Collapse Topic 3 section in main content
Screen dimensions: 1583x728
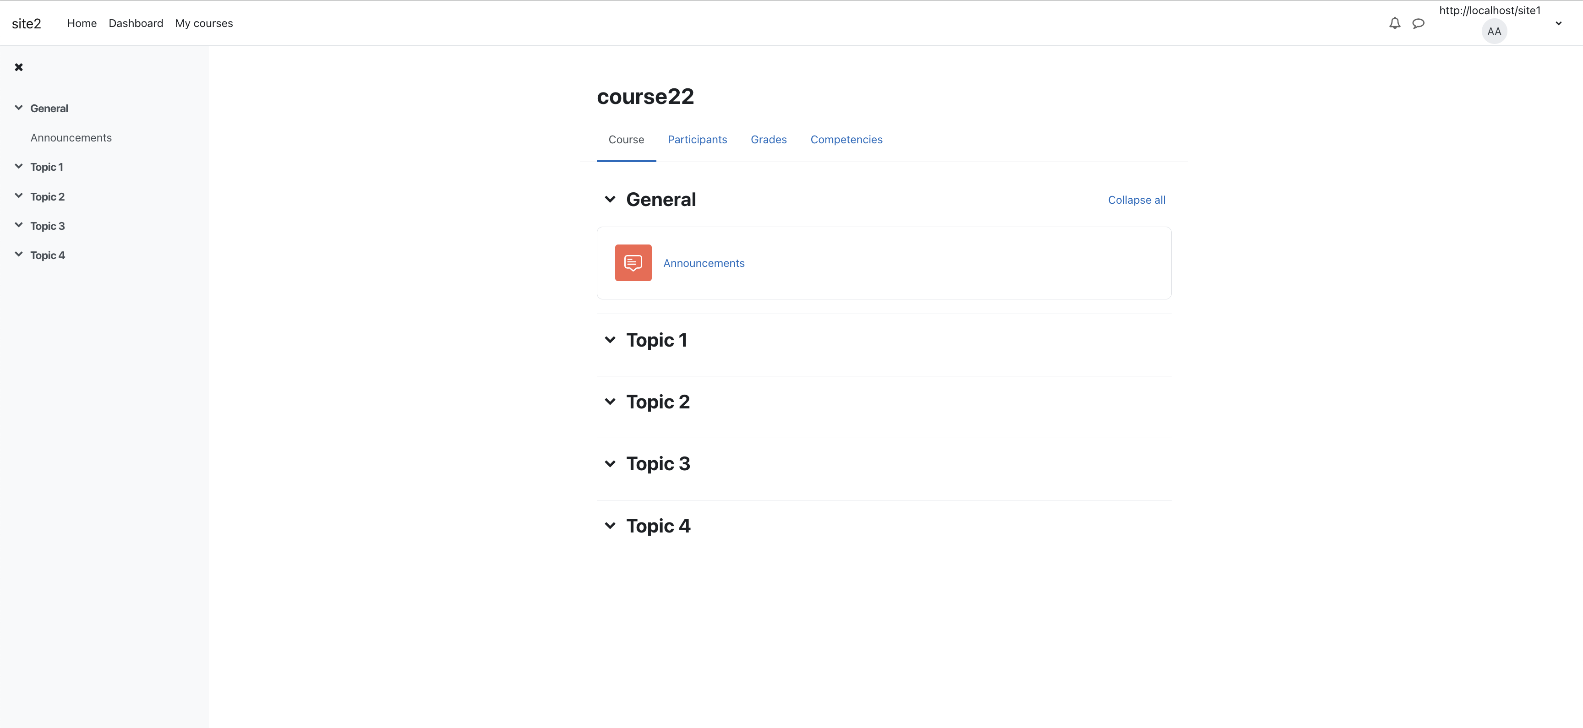pos(610,464)
